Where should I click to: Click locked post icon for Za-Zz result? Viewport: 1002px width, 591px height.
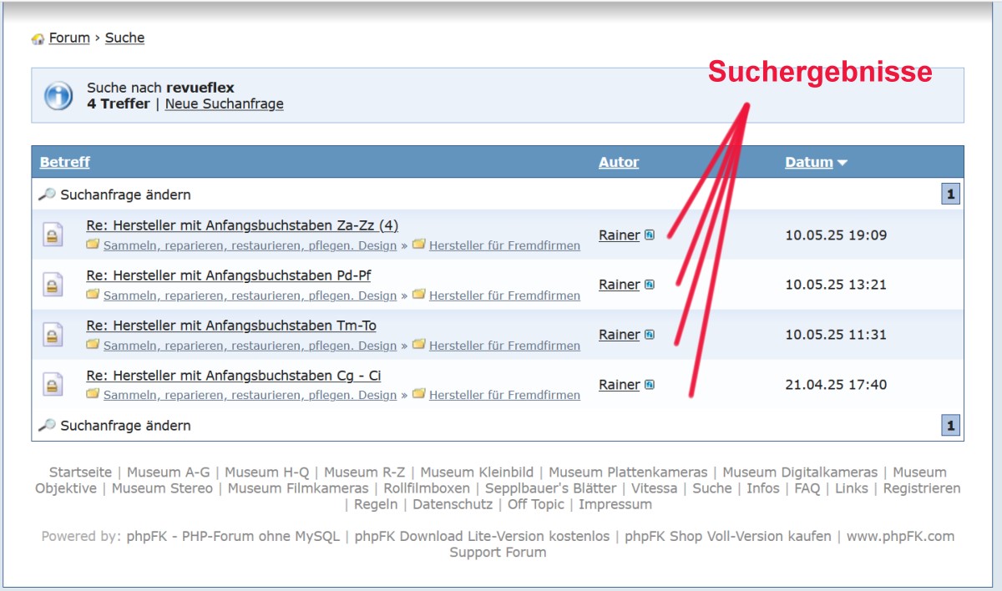click(53, 235)
